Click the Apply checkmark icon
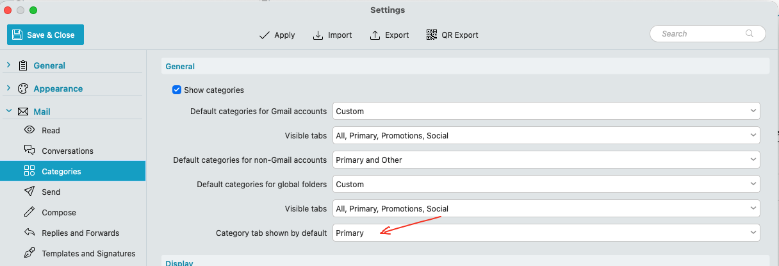This screenshot has width=779, height=266. tap(264, 35)
